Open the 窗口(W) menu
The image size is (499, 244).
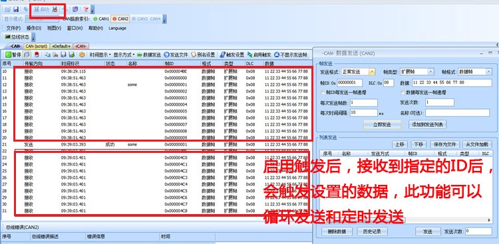[x=75, y=29]
